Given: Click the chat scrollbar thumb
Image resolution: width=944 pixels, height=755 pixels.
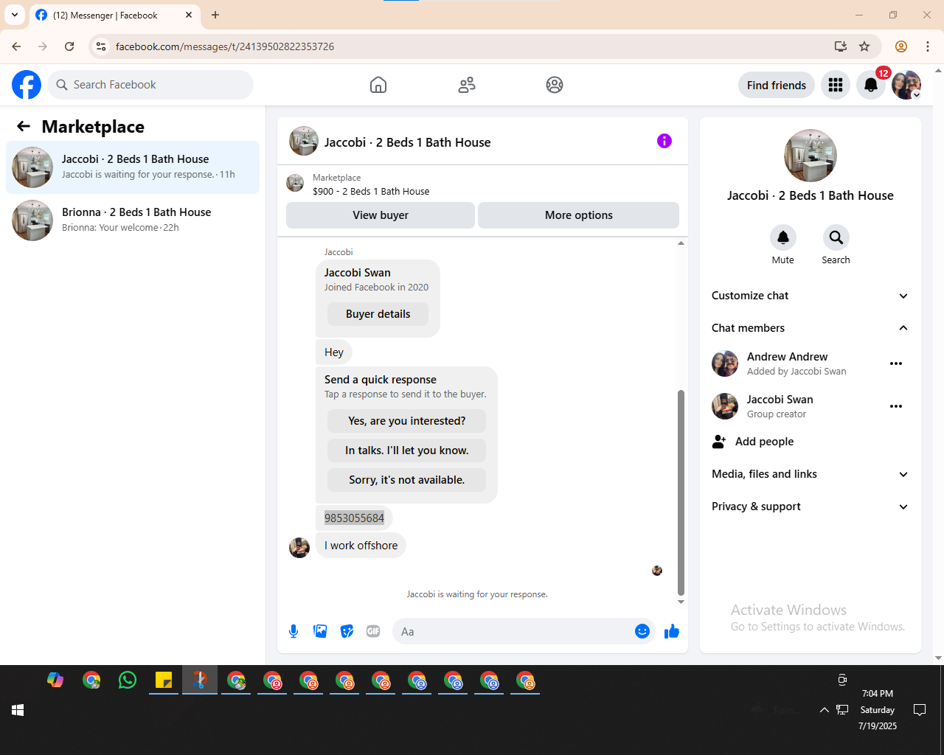Looking at the screenshot, I should [x=681, y=493].
